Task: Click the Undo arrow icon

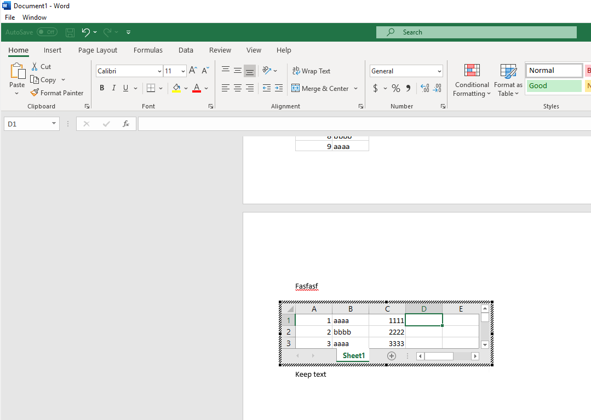Action: click(x=86, y=32)
